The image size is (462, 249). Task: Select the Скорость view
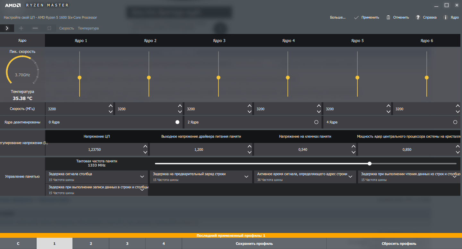[x=67, y=28]
